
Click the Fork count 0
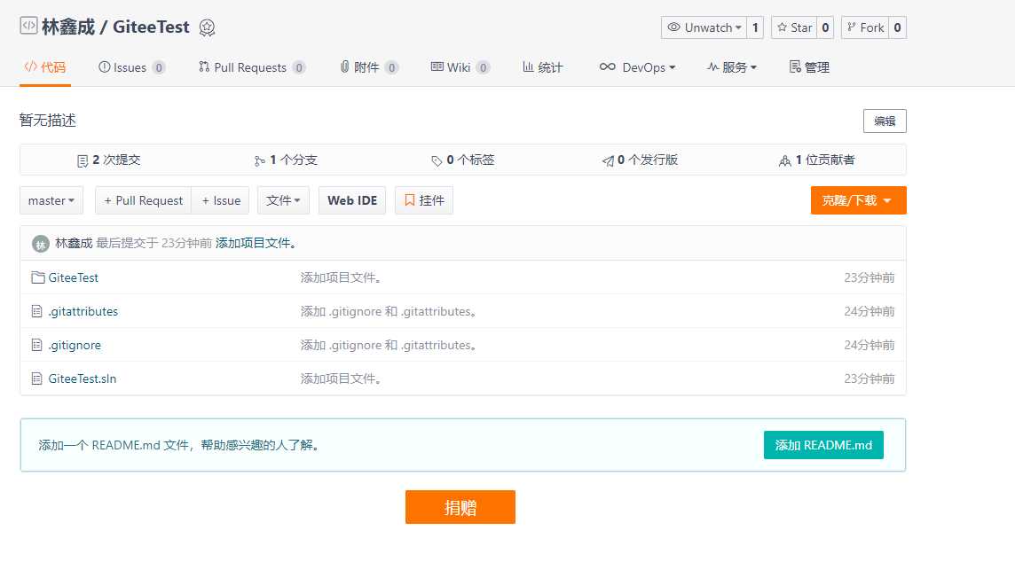pos(897,27)
